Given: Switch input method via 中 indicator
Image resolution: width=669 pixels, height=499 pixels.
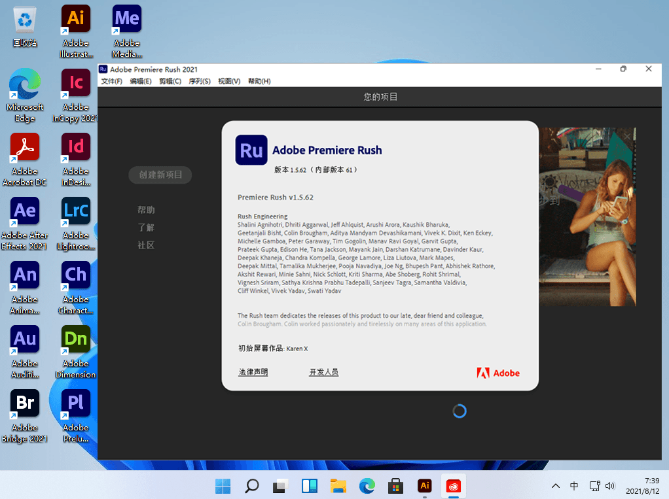Looking at the screenshot, I should (574, 486).
